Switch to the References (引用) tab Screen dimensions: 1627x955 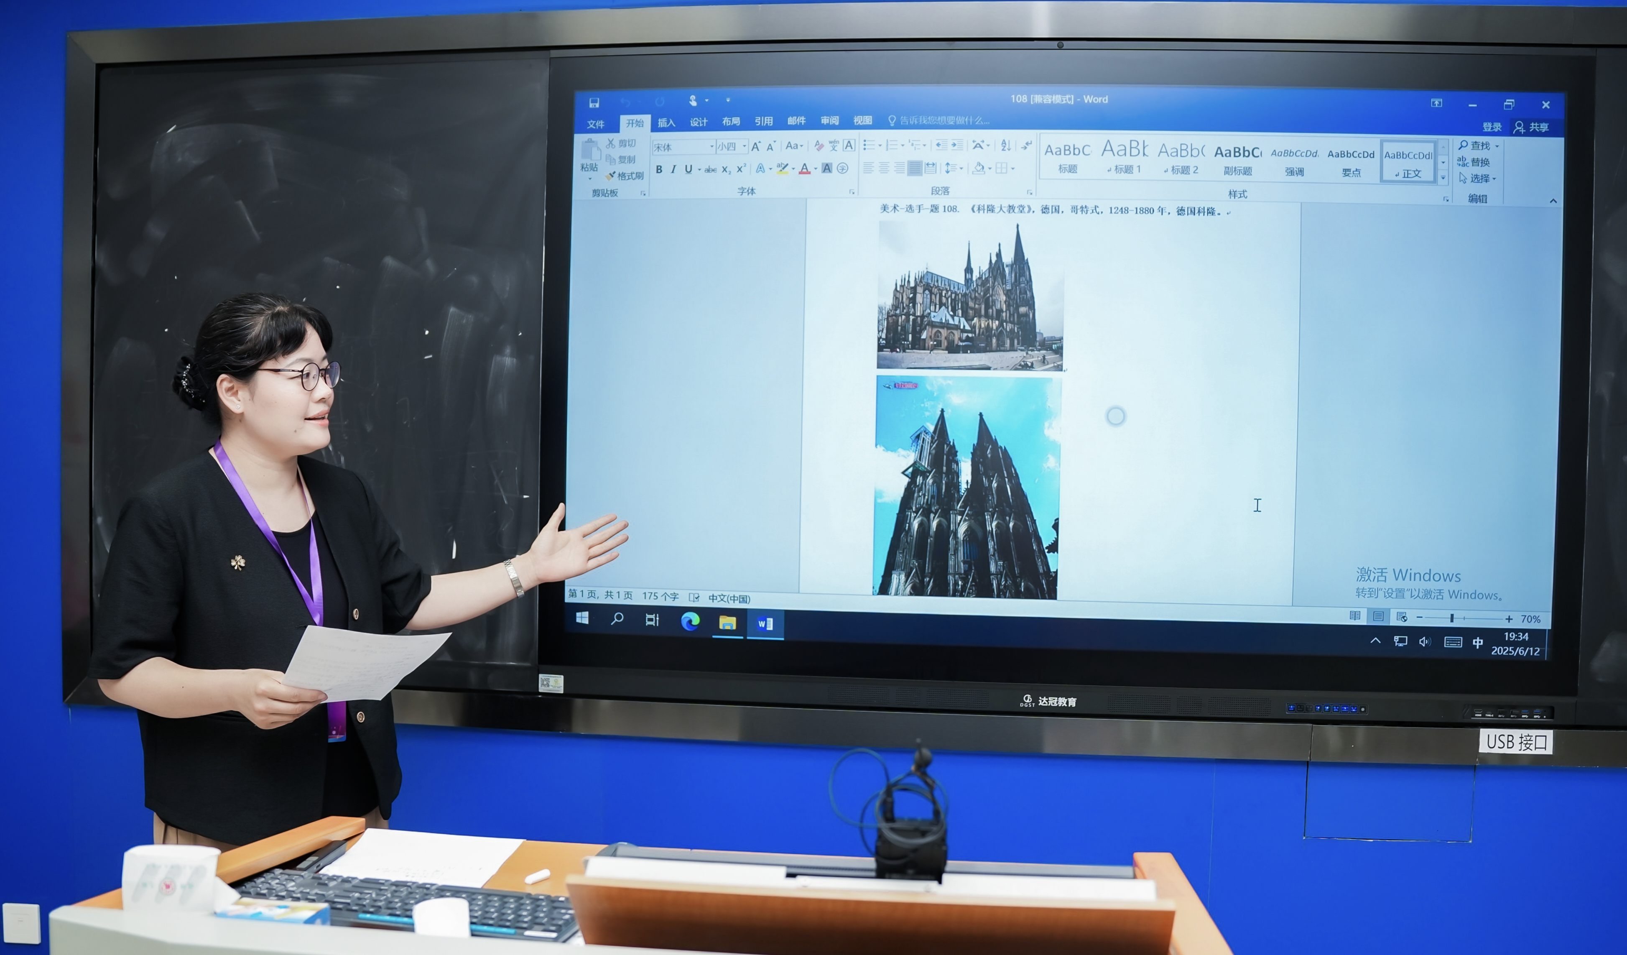click(764, 121)
